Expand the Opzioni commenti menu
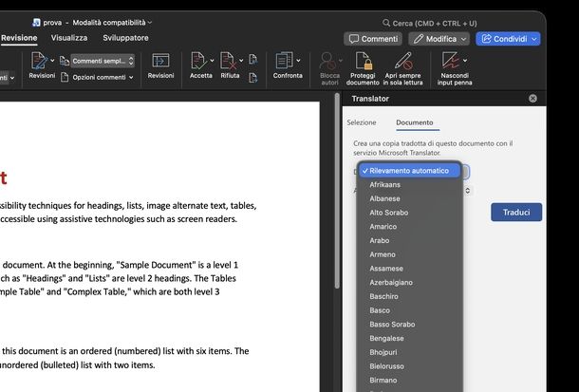 131,78
